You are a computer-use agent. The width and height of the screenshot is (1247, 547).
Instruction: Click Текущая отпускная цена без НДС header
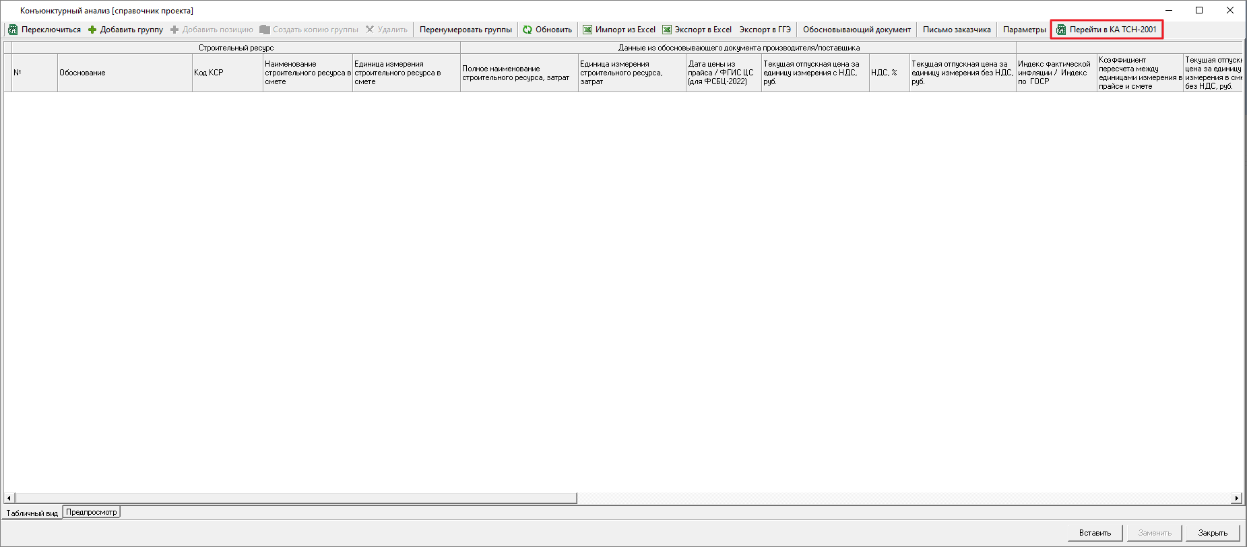963,73
